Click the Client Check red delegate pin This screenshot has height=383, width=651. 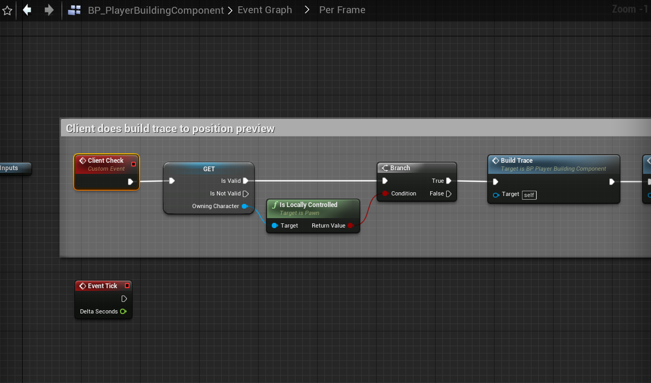[133, 164]
